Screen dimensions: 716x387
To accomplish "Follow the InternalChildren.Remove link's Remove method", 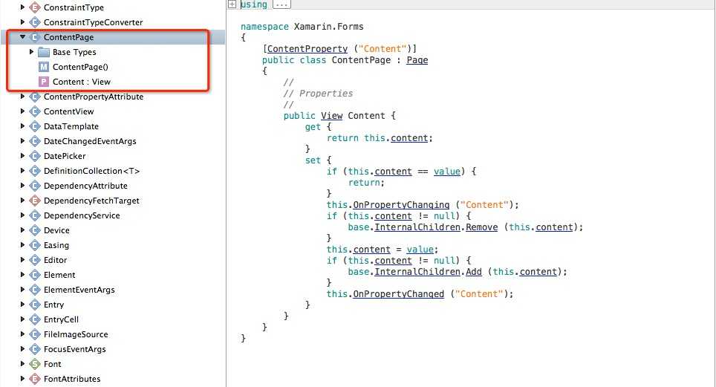I will click(x=482, y=227).
